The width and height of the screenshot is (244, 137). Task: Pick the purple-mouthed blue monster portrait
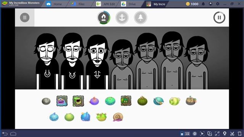(62, 101)
